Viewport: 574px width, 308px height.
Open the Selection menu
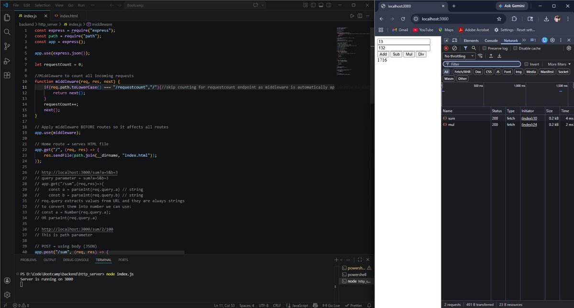(42, 5)
